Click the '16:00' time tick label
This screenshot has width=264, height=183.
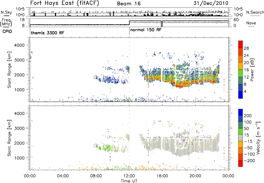pyautogui.click(x=162, y=176)
